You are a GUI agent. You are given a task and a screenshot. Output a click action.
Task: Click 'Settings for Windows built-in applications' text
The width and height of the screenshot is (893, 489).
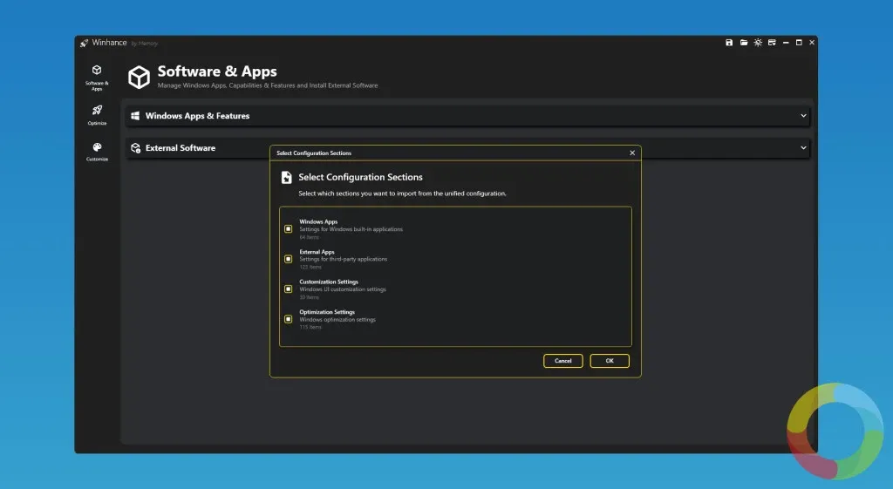tap(351, 229)
